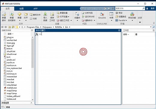Viewport: 156px width, 109px height.
Task: Switch to the 绘图 (Plots) tab
Action: (21, 9)
